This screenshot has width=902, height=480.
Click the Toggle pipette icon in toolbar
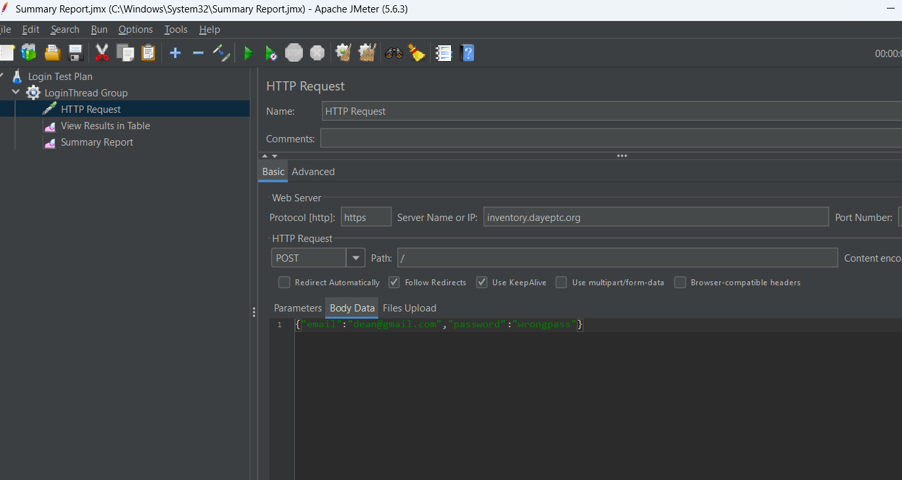(222, 53)
